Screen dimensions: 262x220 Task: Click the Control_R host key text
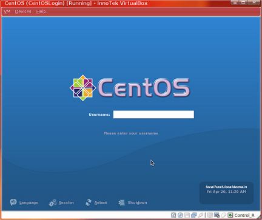tap(244, 215)
